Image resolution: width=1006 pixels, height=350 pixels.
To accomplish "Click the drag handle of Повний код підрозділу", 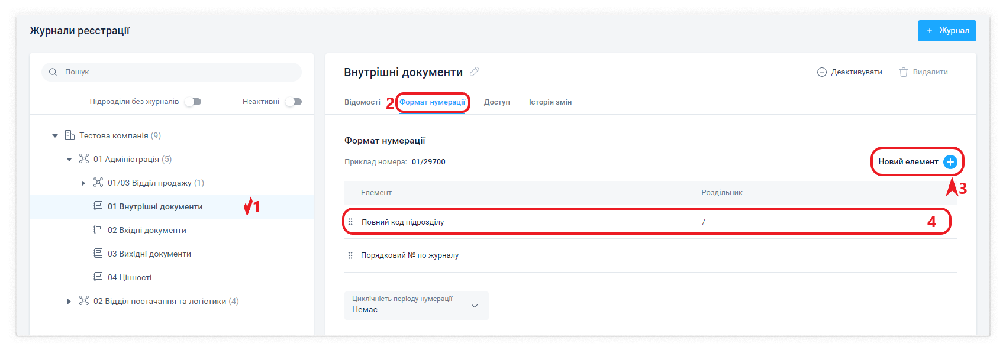I will pyautogui.click(x=350, y=222).
